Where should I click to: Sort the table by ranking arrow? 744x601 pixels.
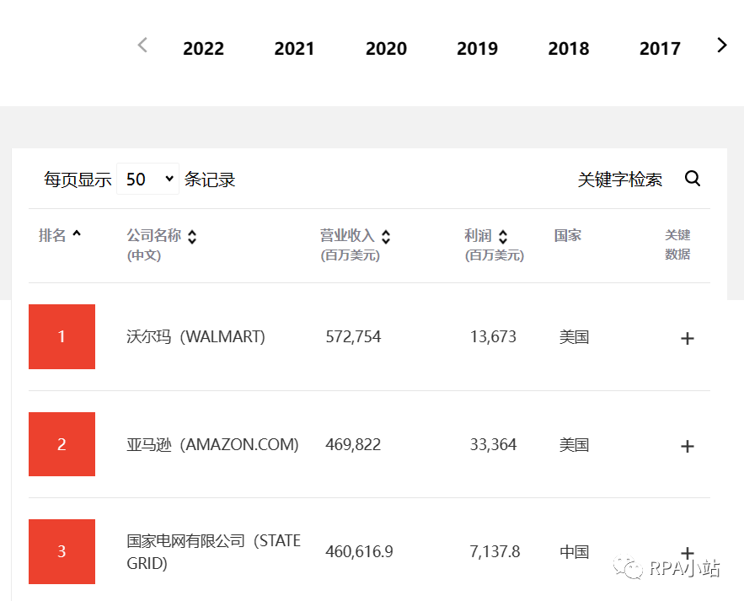[x=77, y=233]
